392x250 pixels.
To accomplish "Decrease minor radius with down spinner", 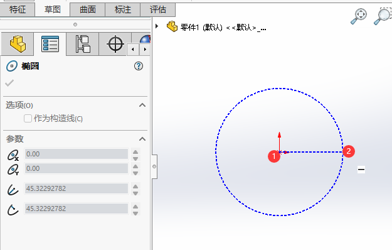I will [x=135, y=213].
